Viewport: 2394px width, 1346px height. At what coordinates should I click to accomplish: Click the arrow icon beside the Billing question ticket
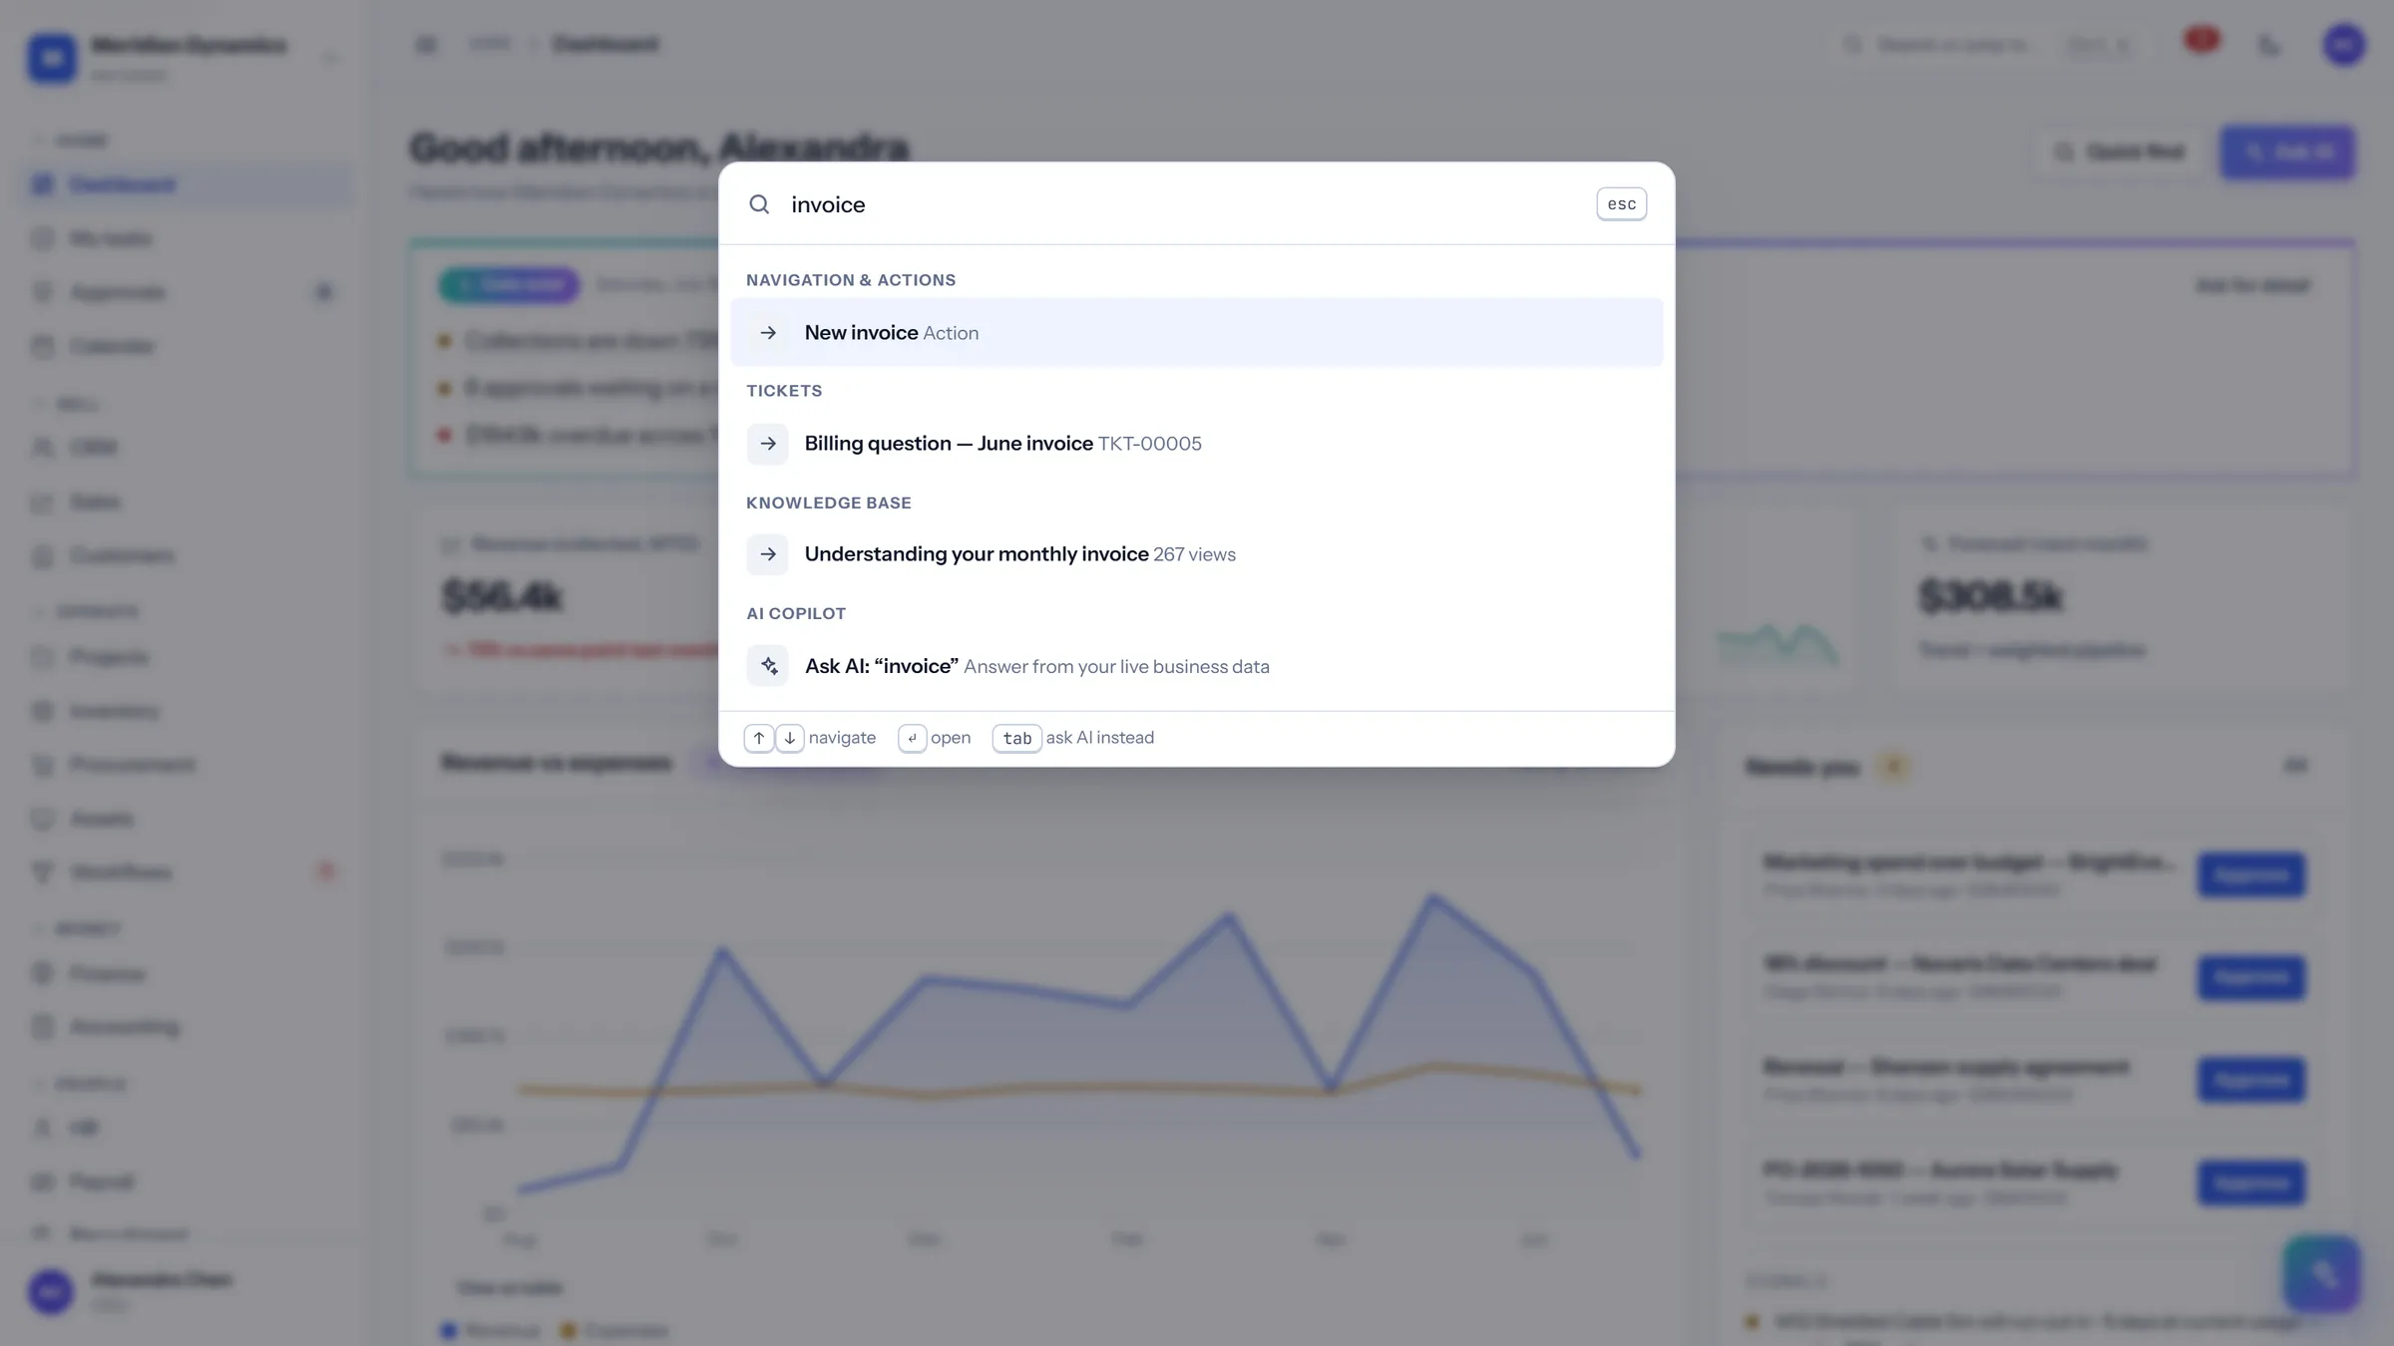pos(767,444)
